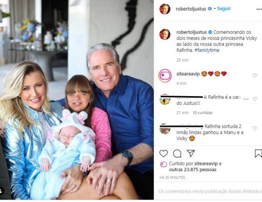Save the post with the bookmark icon
Viewport: 262px width, 202px height.
[258, 153]
